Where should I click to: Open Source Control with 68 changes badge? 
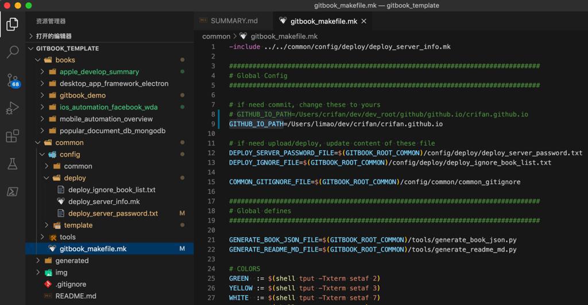point(12,80)
